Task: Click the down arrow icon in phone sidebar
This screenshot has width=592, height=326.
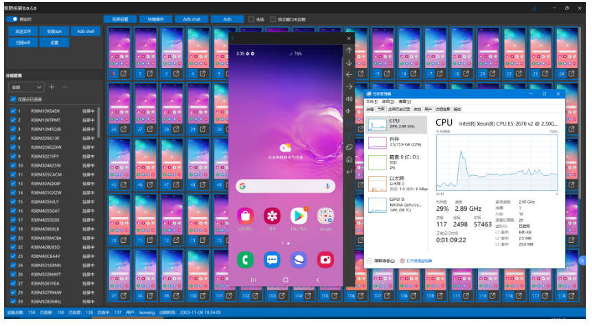Action: [x=349, y=62]
